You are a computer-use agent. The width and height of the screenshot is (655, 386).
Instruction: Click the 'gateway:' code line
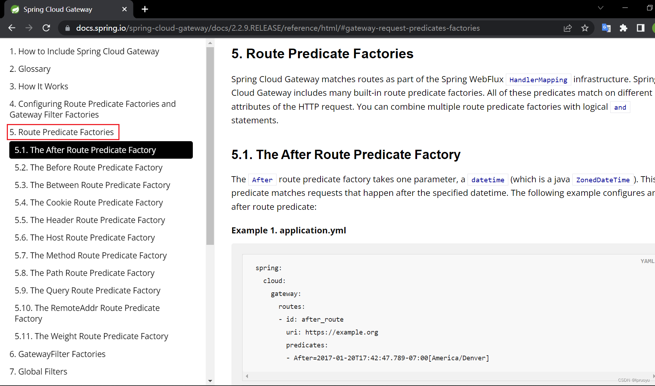tap(286, 294)
